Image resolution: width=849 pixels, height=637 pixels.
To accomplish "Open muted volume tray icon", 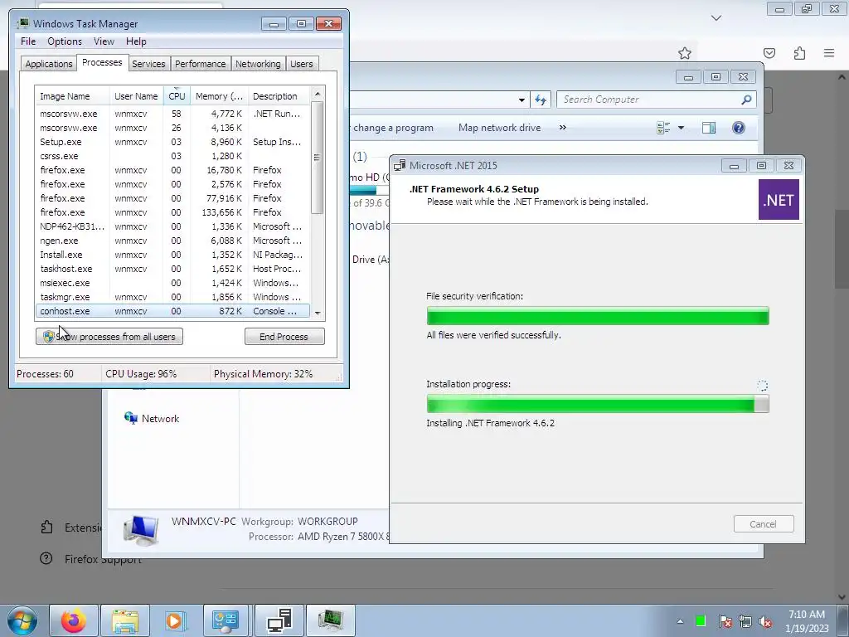I will pos(765,621).
